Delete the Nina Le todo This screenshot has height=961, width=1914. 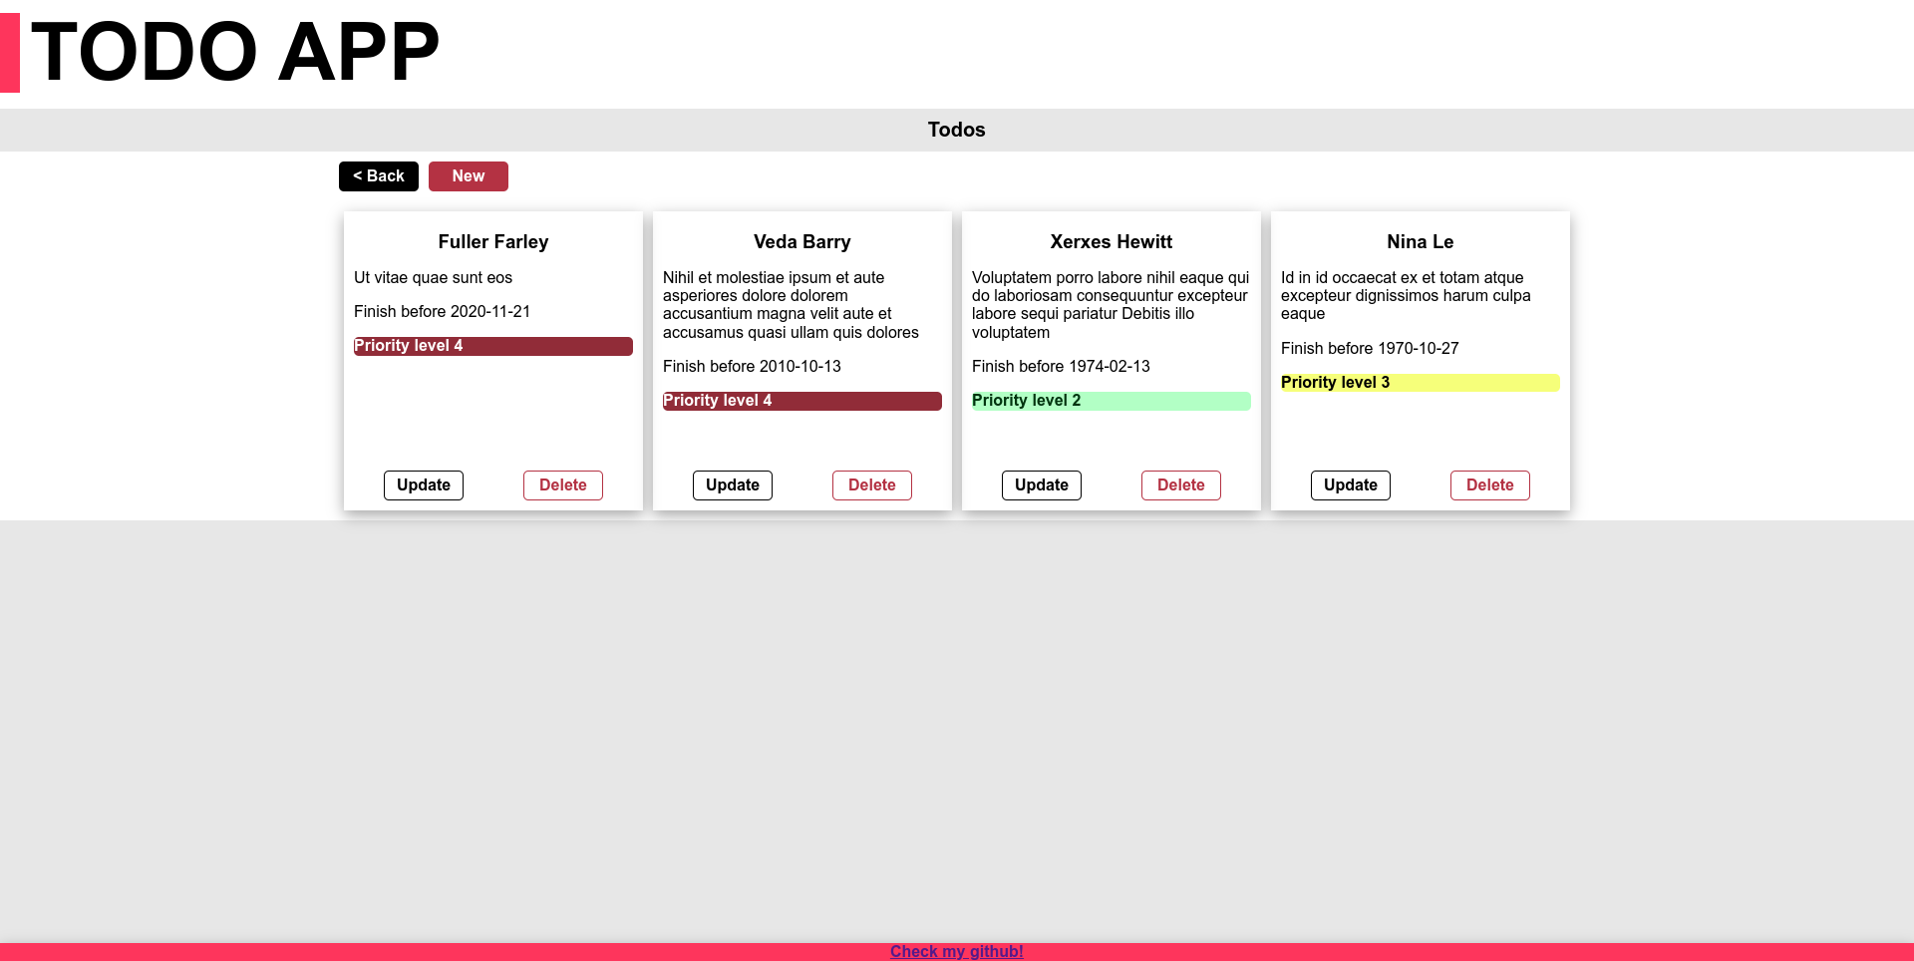tap(1490, 485)
